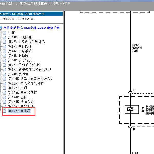Open chapter 第16章 悬架系统

tap(21, 106)
